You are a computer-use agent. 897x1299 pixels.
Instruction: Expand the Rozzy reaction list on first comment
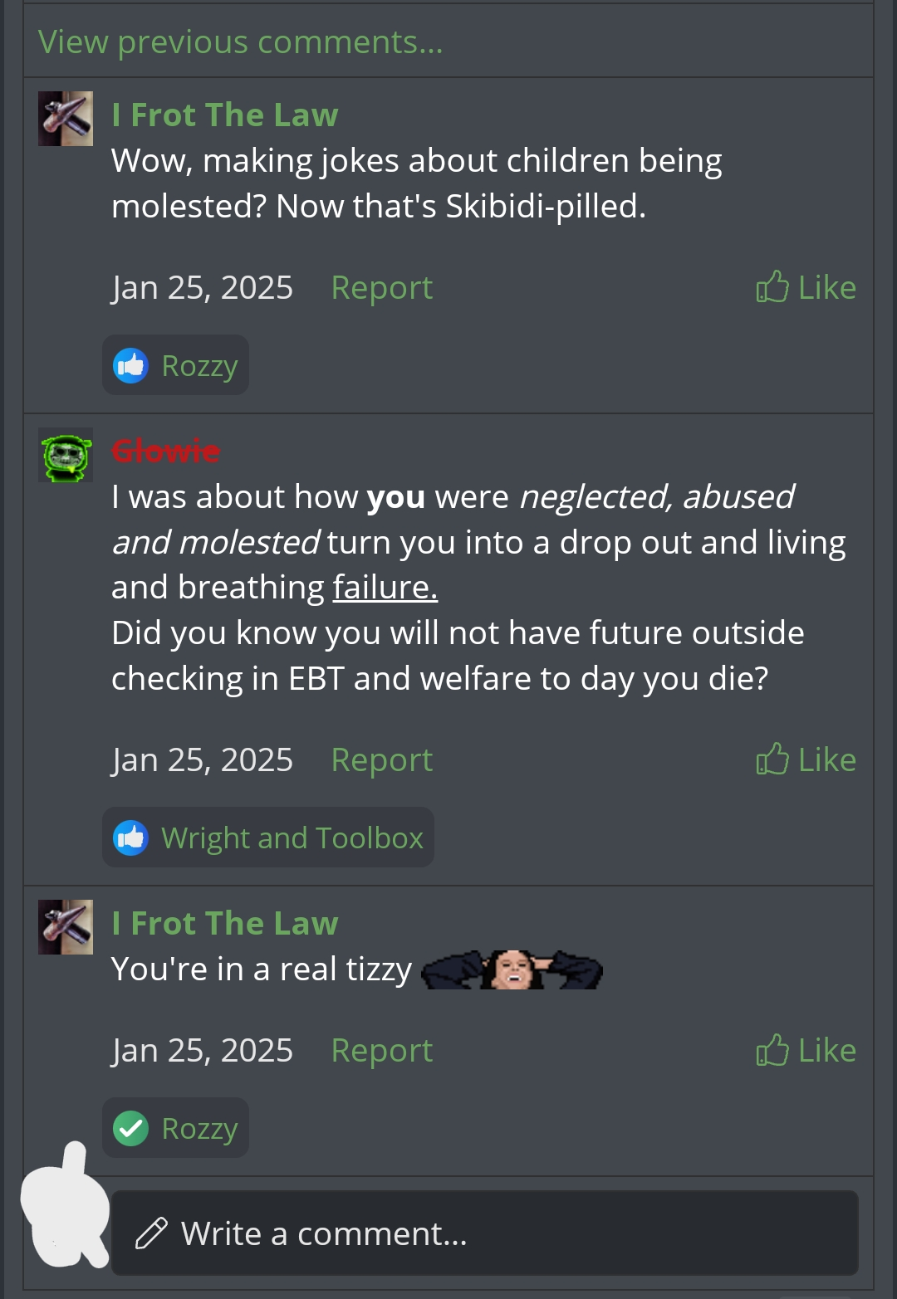point(175,364)
